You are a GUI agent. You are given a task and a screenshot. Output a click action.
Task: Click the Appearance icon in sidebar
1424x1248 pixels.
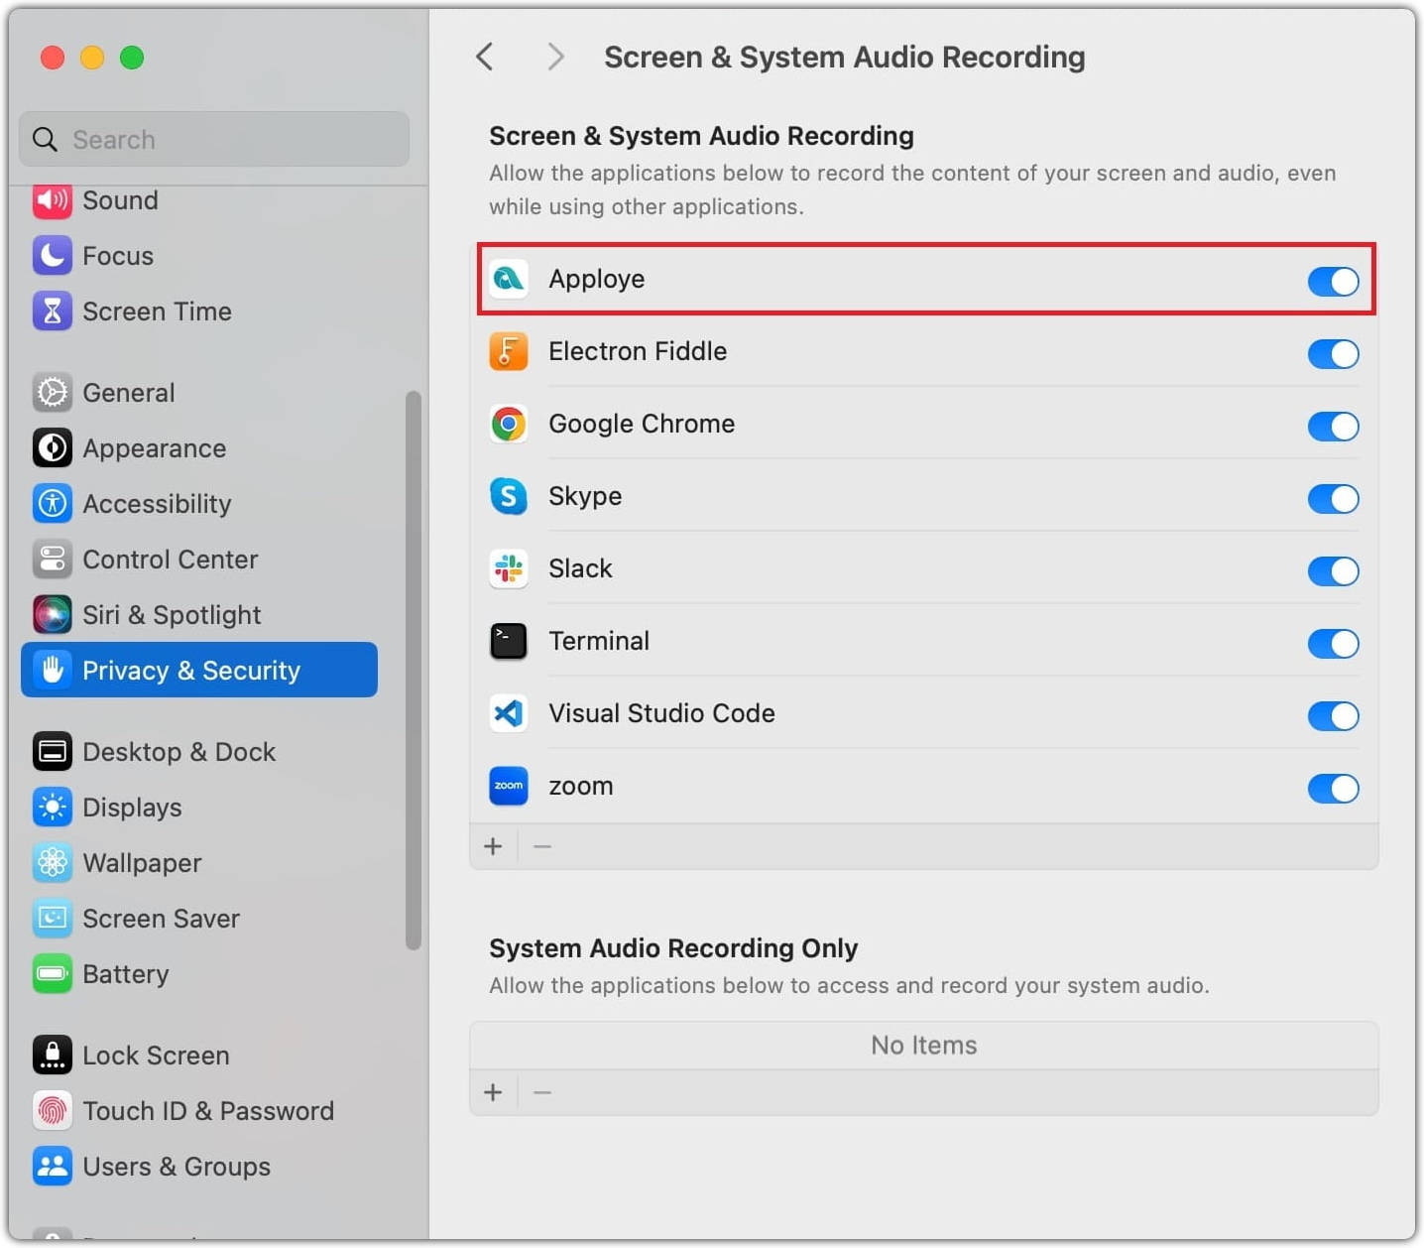tap(53, 448)
